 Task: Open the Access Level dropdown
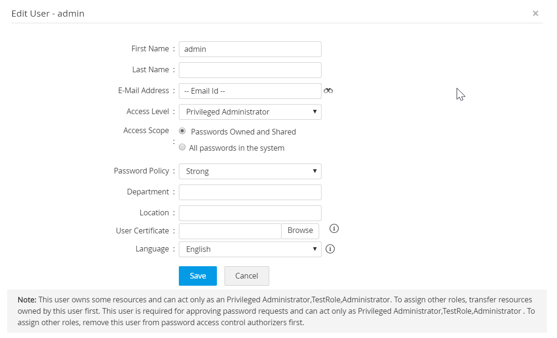coord(250,112)
